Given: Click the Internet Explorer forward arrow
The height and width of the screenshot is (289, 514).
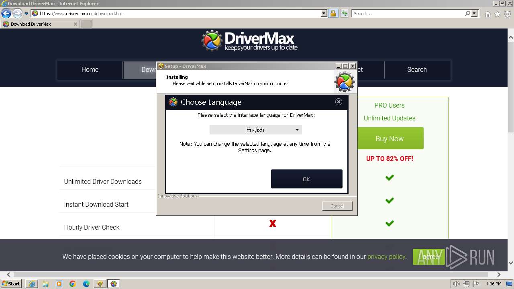Looking at the screenshot, I should coord(17,13).
